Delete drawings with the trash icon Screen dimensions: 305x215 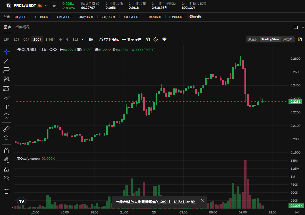[6, 191]
